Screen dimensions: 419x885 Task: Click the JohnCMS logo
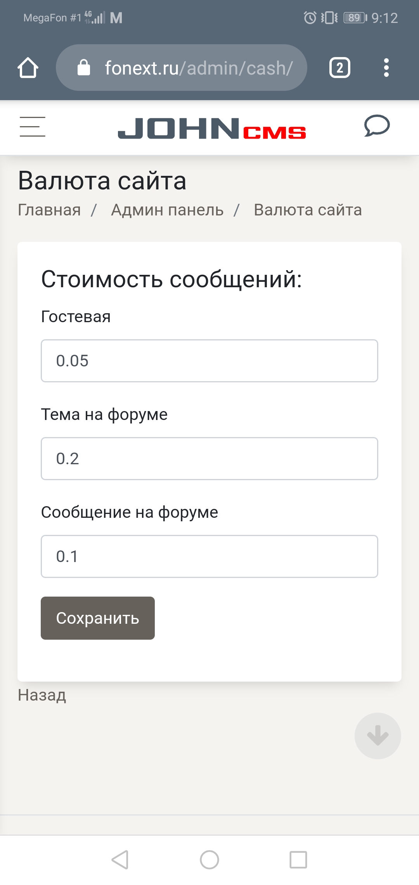(212, 128)
